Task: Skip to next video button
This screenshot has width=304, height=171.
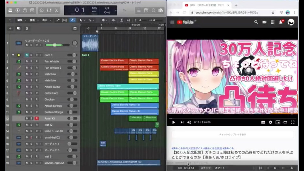Action: coord(182,122)
